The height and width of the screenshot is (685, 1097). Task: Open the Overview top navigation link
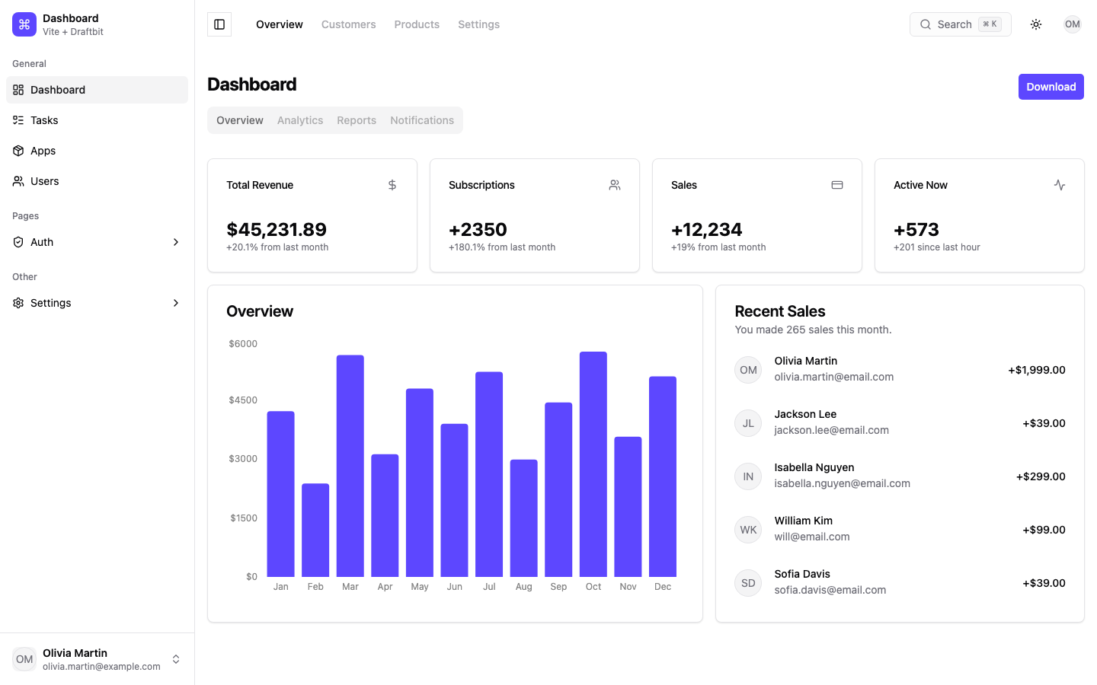coord(280,24)
